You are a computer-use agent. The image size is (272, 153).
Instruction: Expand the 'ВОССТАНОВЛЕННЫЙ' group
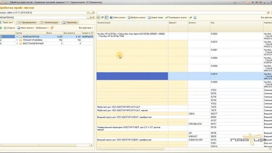pos(17,43)
